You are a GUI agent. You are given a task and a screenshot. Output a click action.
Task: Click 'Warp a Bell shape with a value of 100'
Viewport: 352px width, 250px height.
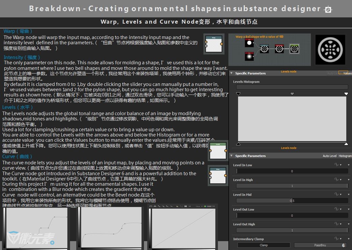(x=259, y=37)
